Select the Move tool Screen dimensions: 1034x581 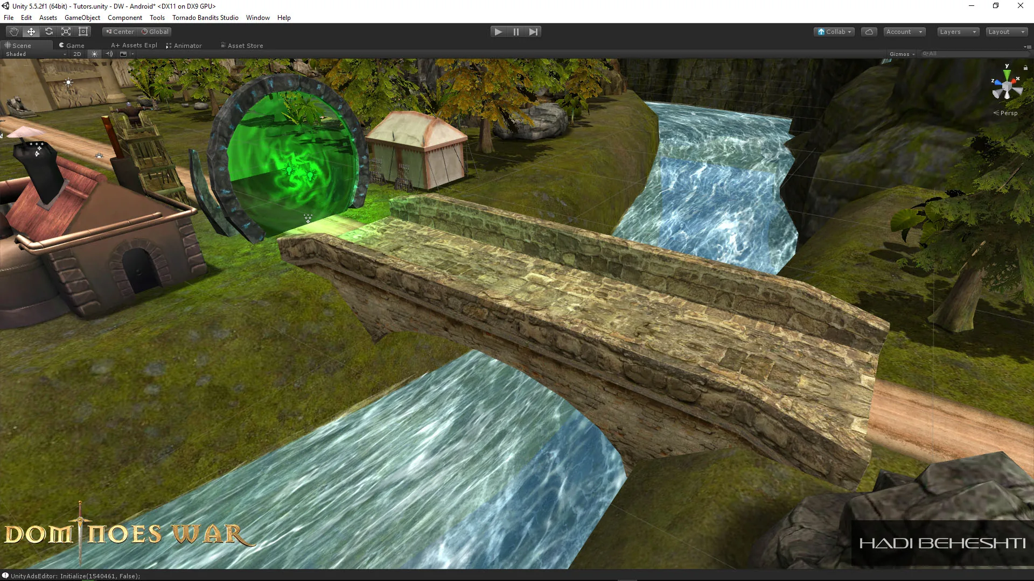point(31,32)
